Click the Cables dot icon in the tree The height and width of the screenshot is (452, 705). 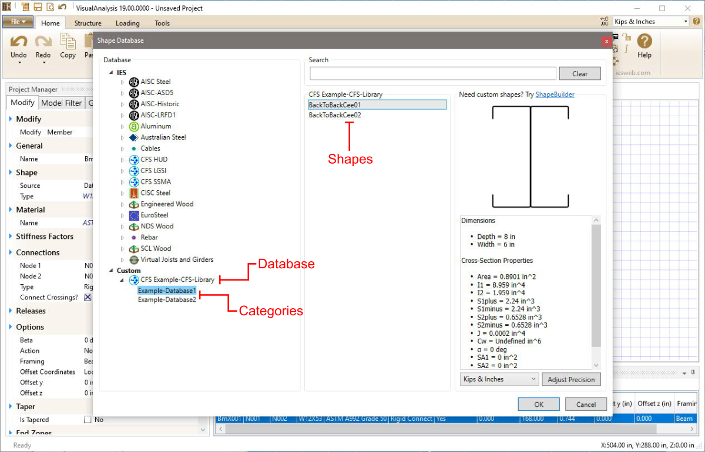tap(134, 149)
